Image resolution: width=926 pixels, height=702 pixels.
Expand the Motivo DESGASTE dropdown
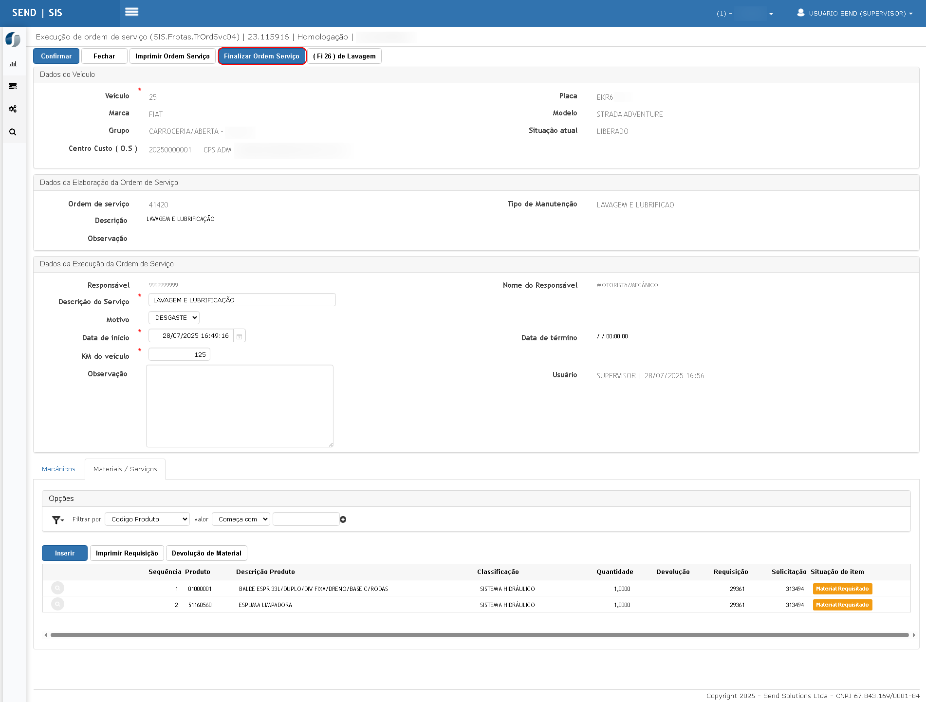174,318
